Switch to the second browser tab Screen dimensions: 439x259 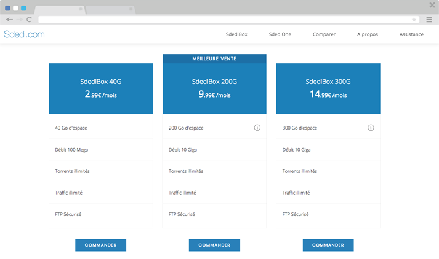111,10
